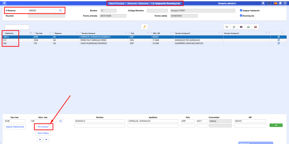
Task: Click the # Reserva field with 360052
Action: pyautogui.click(x=42, y=11)
